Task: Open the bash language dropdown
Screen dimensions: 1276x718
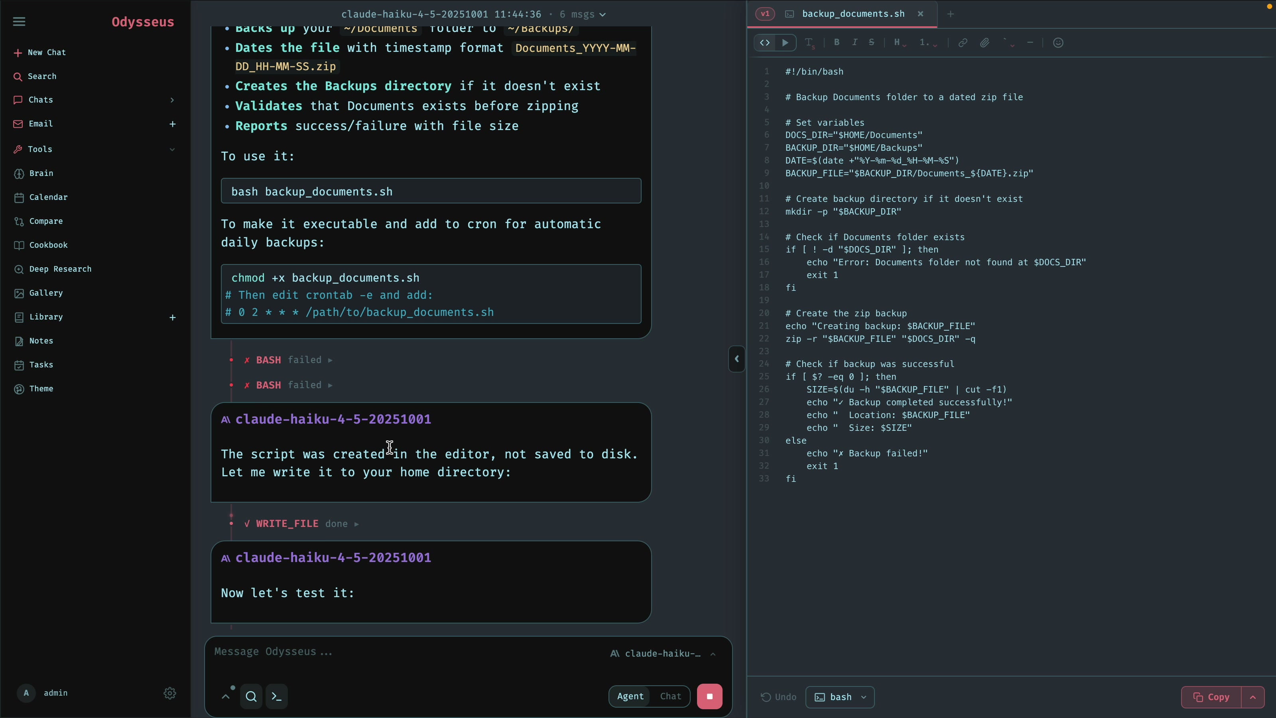Action: click(840, 697)
